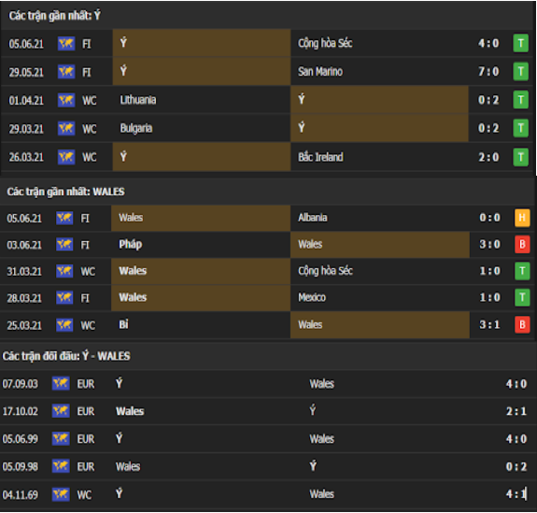Click the flag icon for 05.06.21 Ý match
Screen dimensions: 537x513
point(66,44)
